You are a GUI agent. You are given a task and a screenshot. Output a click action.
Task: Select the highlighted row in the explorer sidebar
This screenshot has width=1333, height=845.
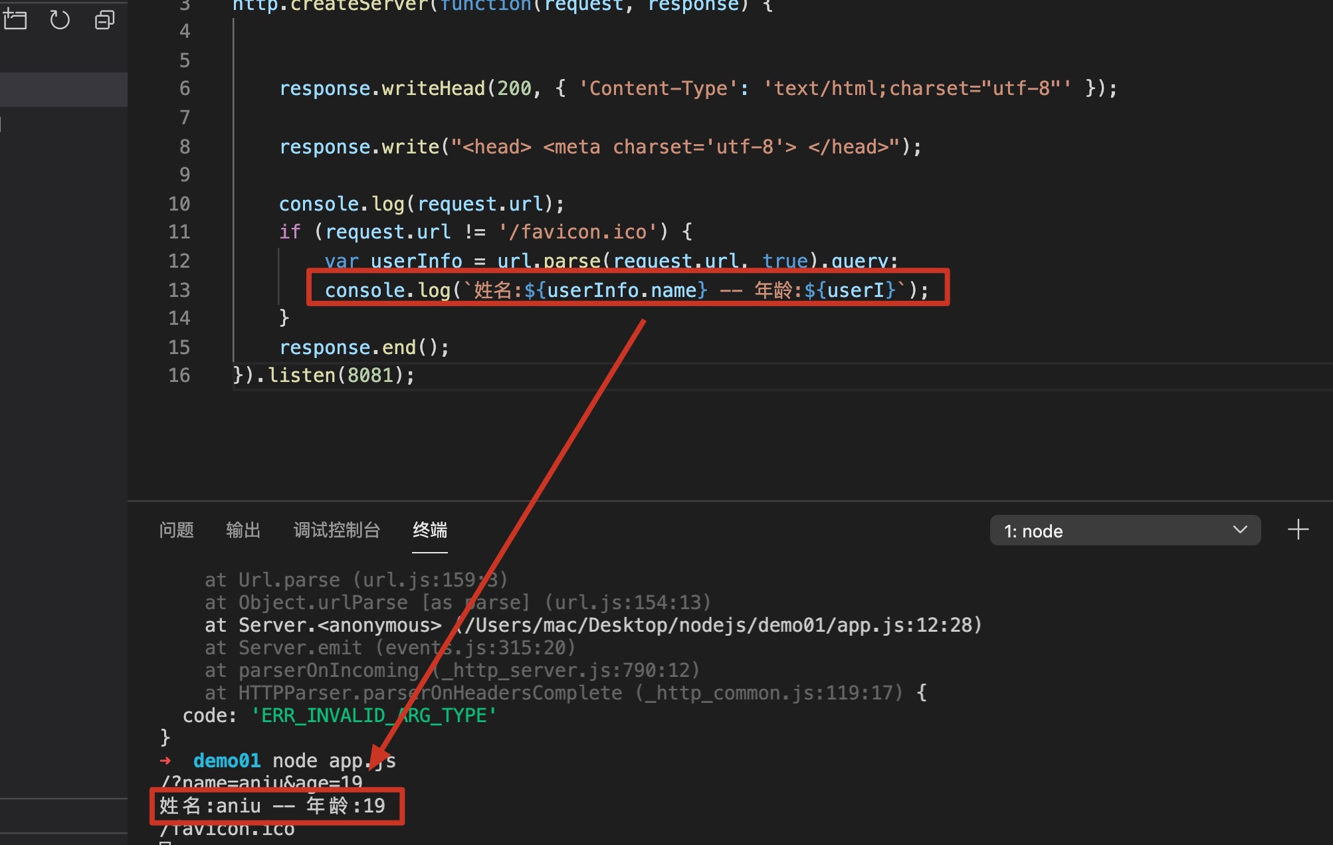[x=64, y=89]
